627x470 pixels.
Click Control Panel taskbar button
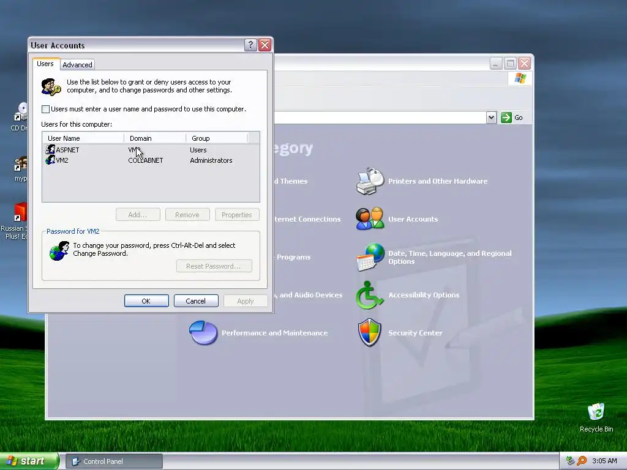pos(114,461)
